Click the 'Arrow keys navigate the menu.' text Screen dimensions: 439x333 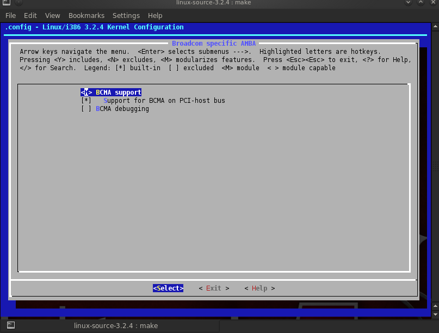[75, 52]
